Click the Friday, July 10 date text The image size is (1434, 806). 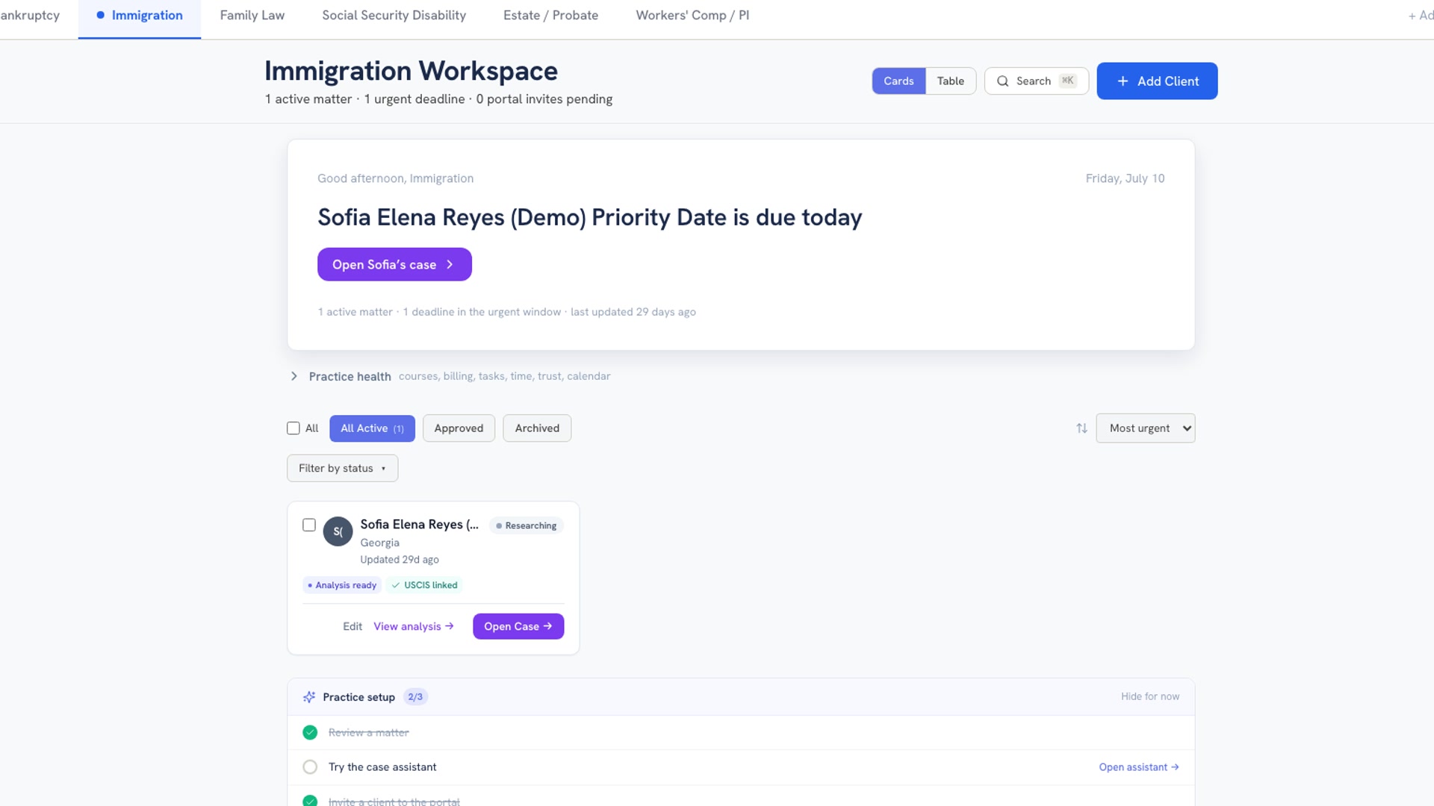point(1125,178)
